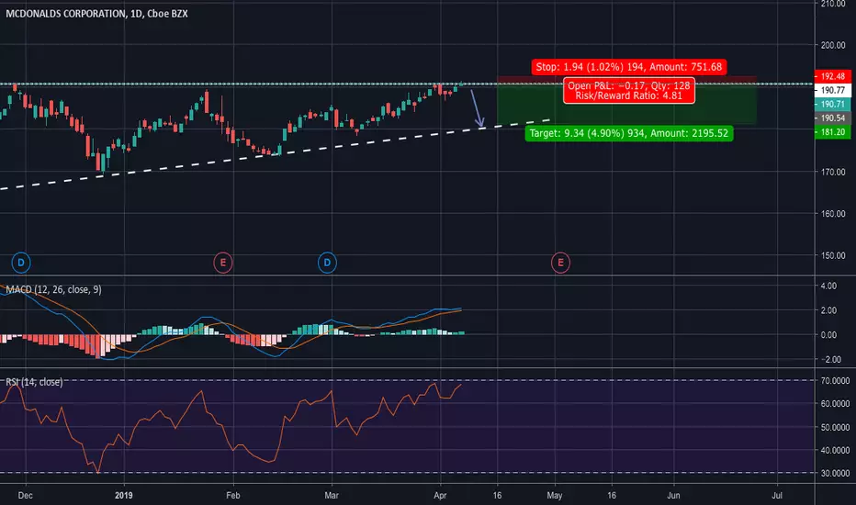Click the Feb date axis label
This screenshot has width=856, height=505.
(233, 496)
